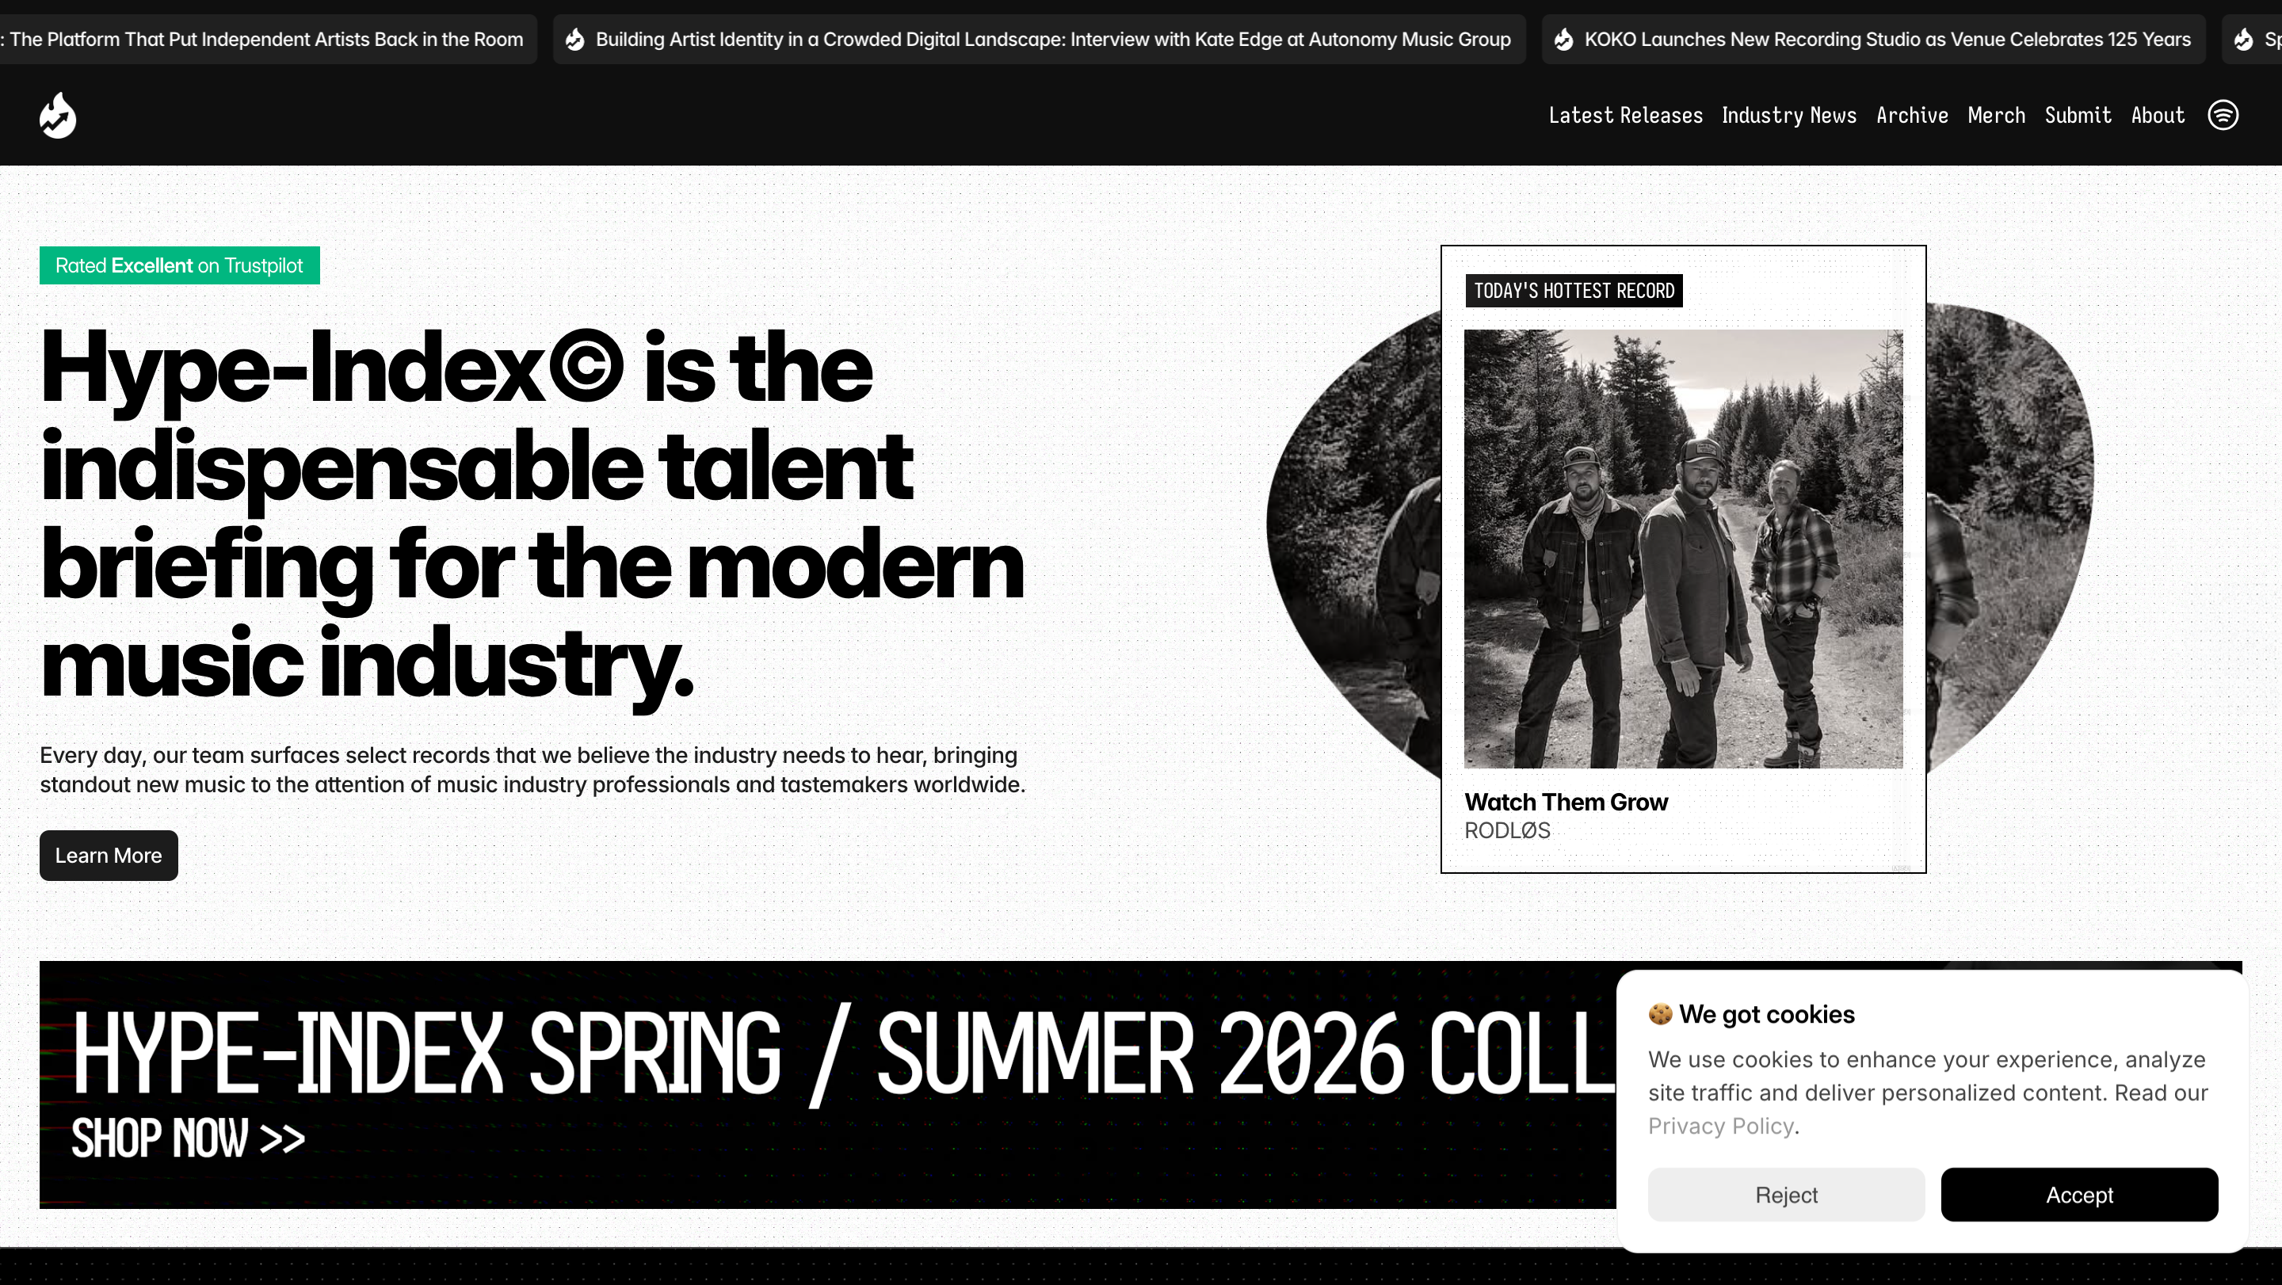Click SHOP NOW >> on the collection banner

coord(188,1138)
